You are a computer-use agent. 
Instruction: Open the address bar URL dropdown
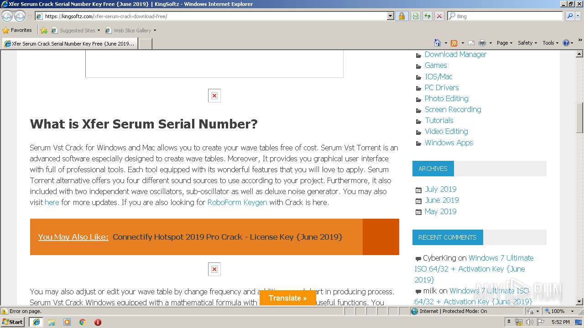click(x=390, y=16)
